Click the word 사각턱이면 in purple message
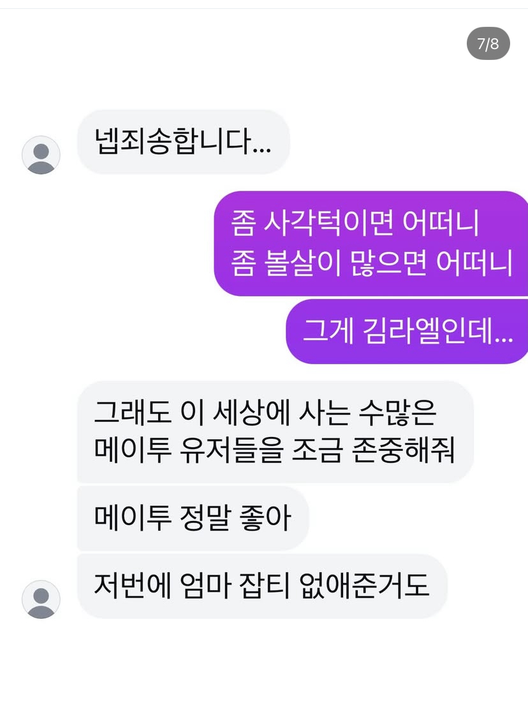The height and width of the screenshot is (703, 528). click(329, 223)
